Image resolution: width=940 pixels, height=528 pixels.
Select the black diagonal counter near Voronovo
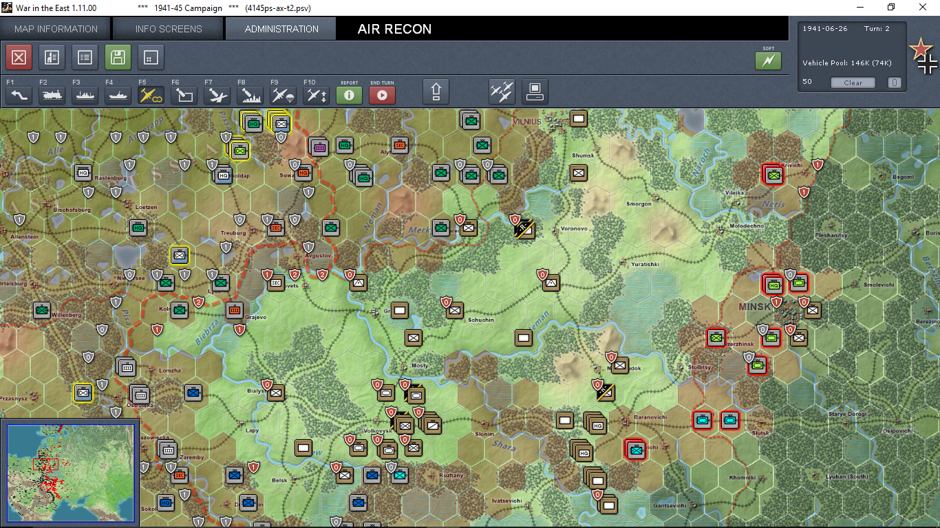[525, 228]
